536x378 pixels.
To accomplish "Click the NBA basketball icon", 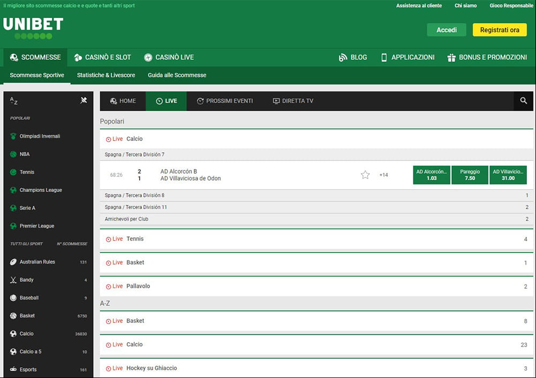I will pos(13,155).
